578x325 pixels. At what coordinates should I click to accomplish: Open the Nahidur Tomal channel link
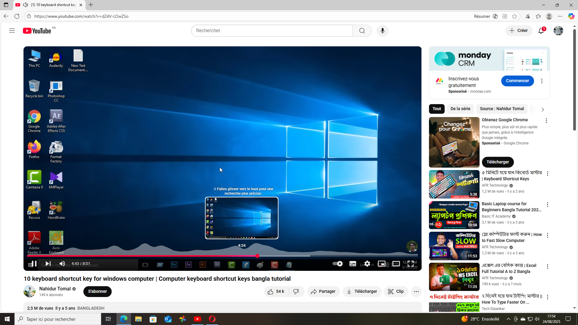coord(55,289)
